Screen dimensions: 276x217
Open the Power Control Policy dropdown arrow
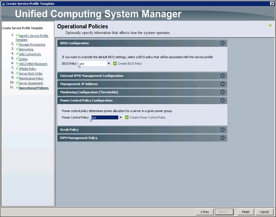[x=121, y=117]
